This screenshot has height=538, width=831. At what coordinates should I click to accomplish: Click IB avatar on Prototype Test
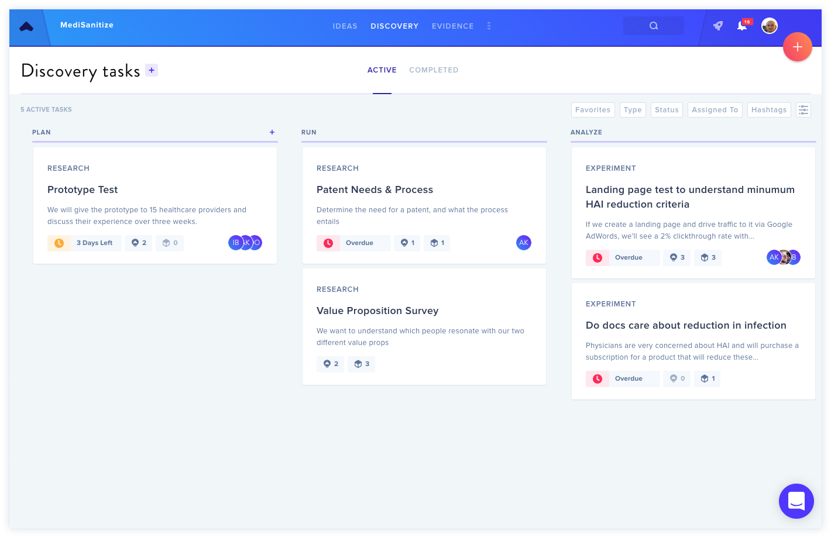pyautogui.click(x=235, y=243)
